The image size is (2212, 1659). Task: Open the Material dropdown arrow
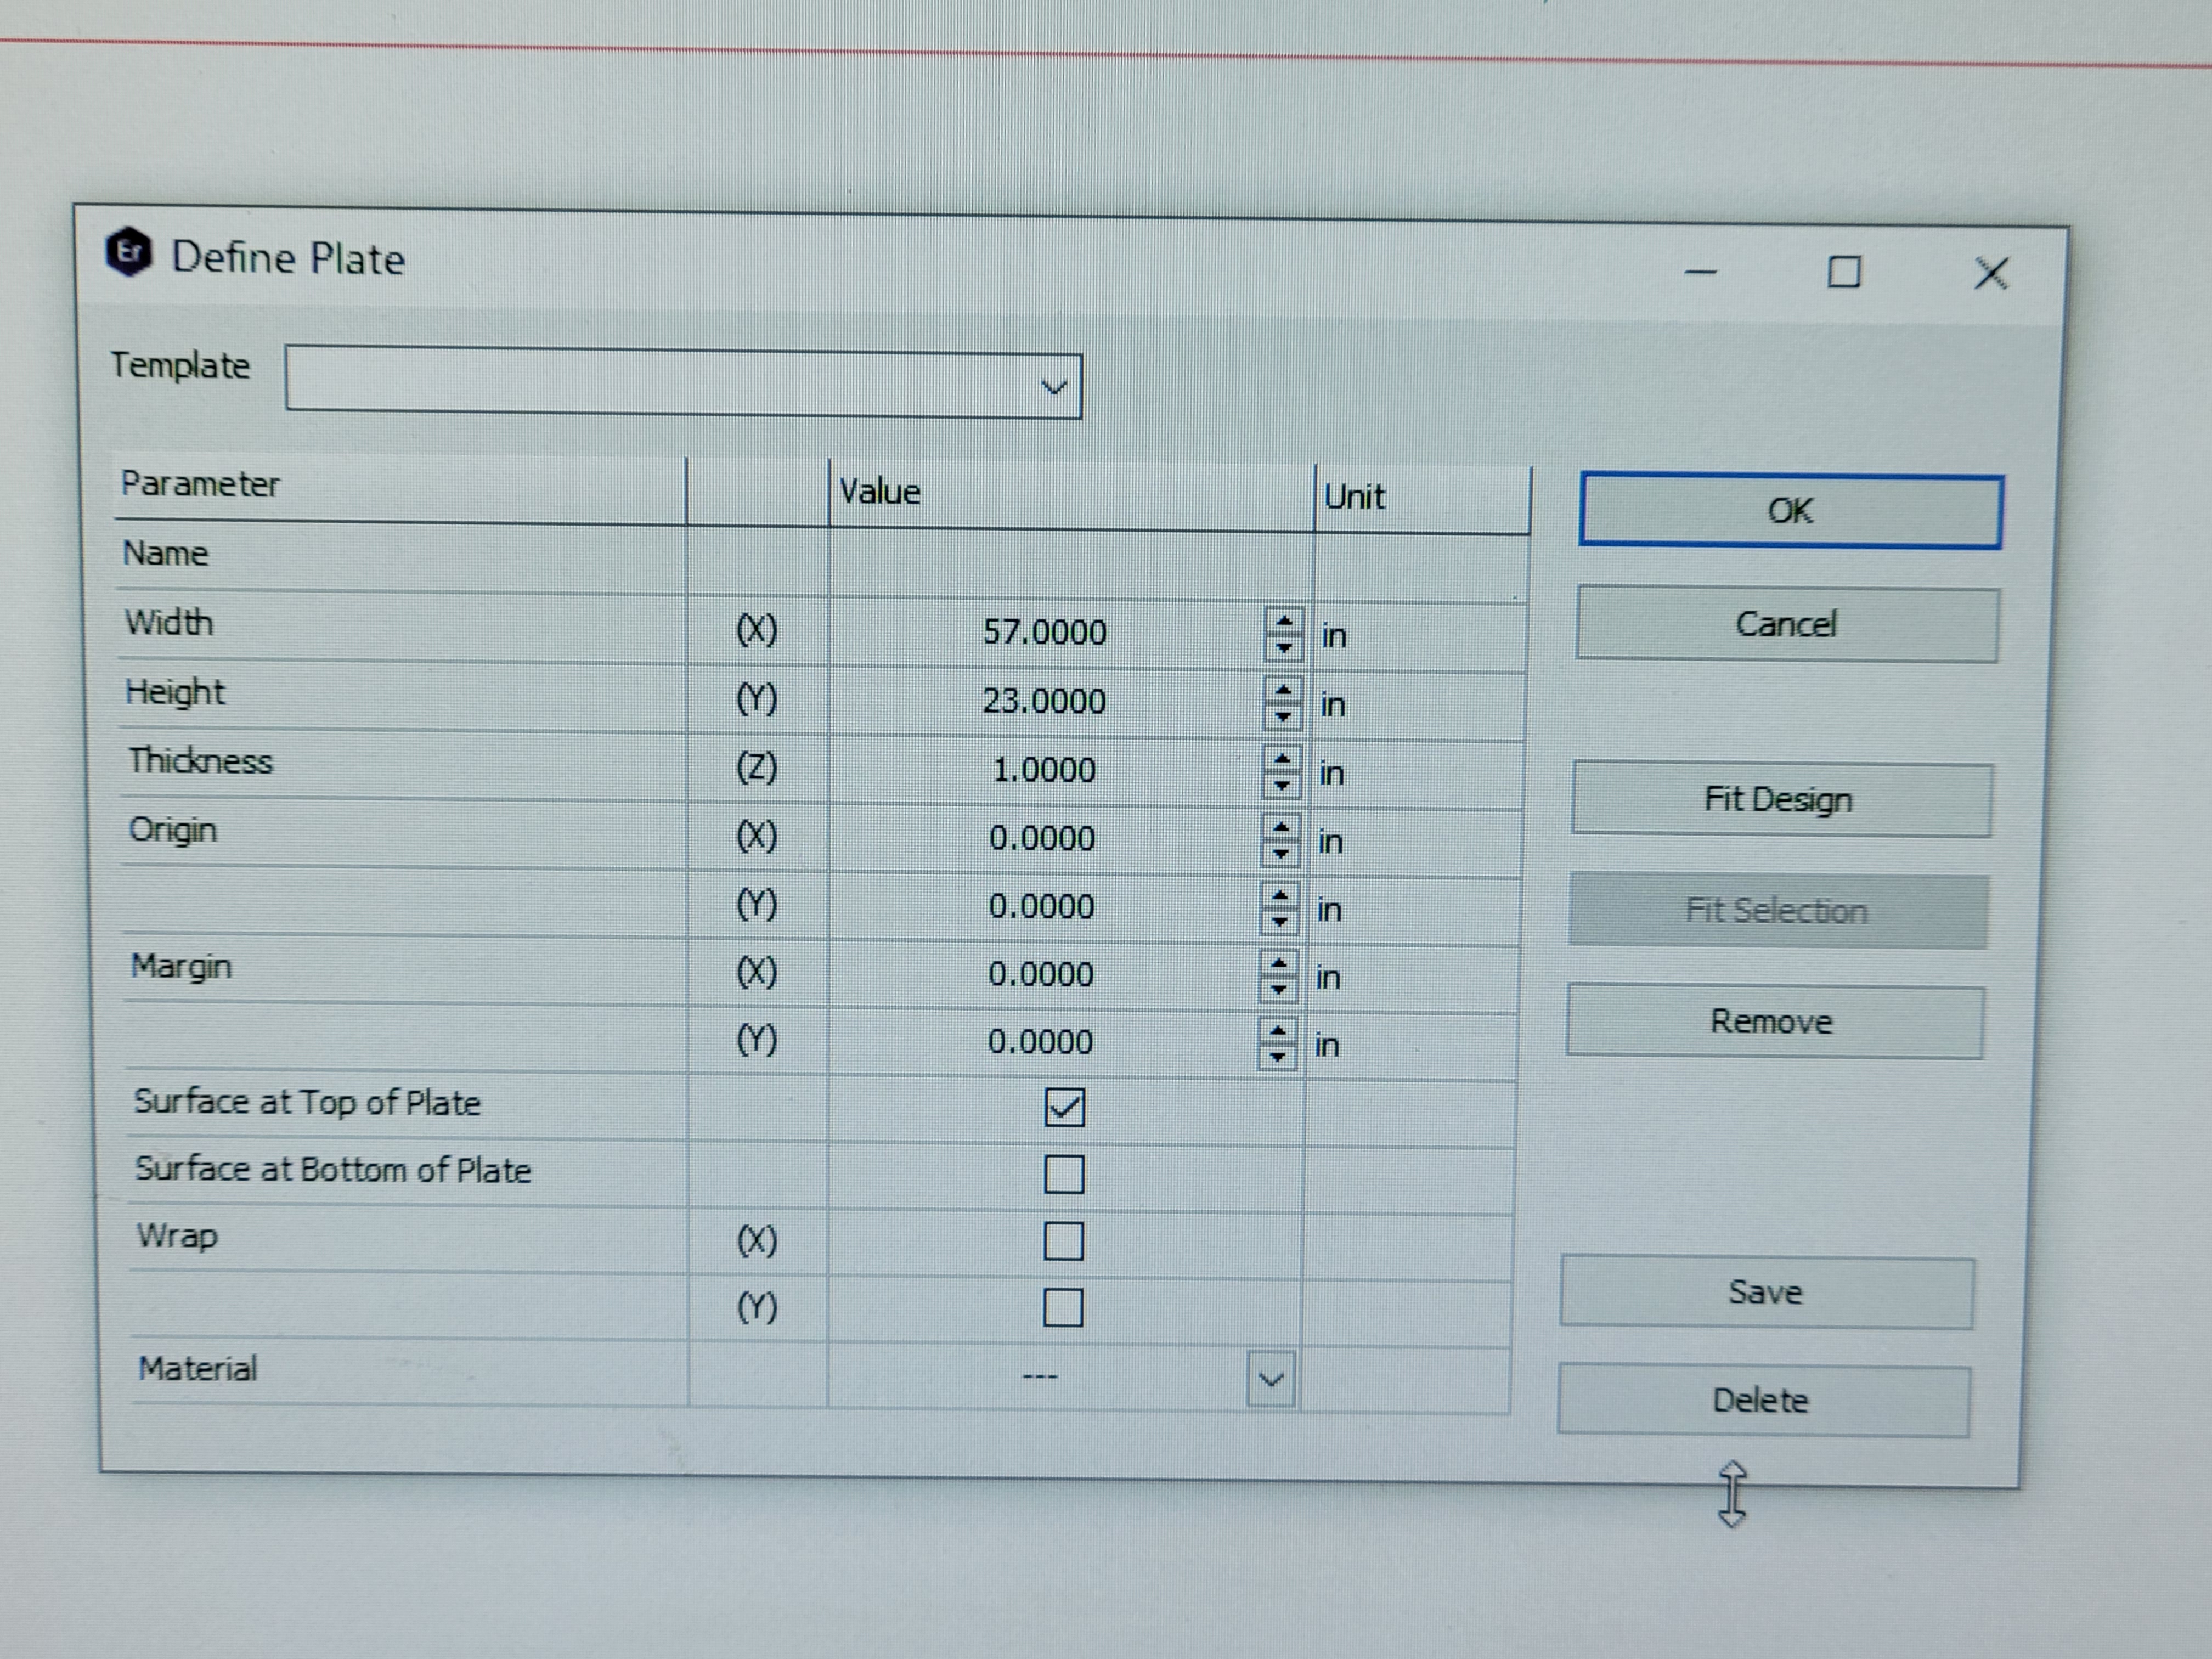(x=1270, y=1379)
